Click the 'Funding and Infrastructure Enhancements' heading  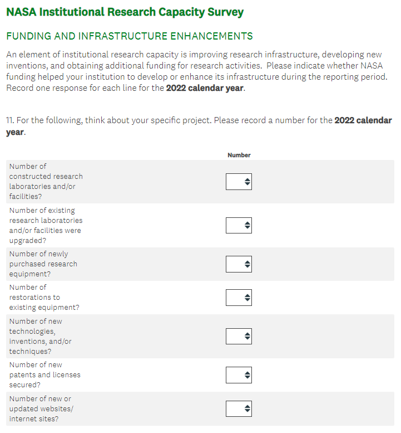point(129,36)
